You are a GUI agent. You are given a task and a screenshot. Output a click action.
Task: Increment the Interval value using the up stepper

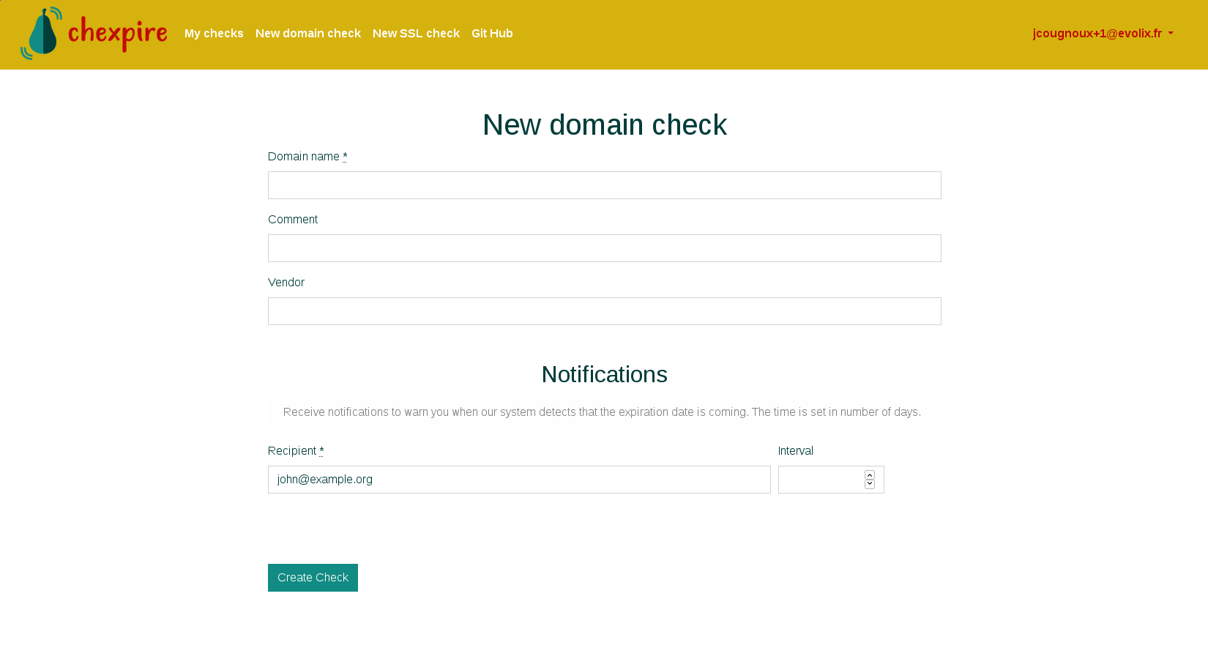(x=869, y=474)
